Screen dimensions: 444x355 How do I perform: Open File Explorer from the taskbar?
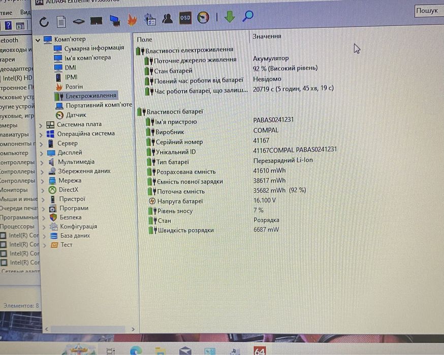[x=160, y=351]
